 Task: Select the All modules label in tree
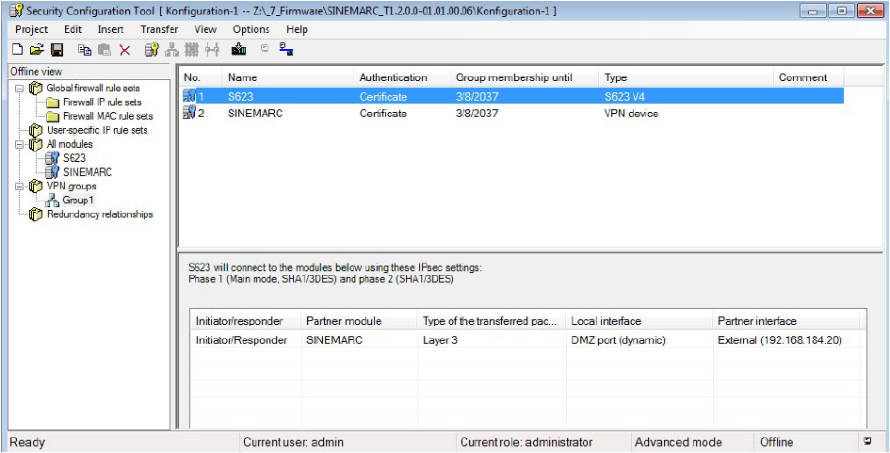pyautogui.click(x=70, y=144)
